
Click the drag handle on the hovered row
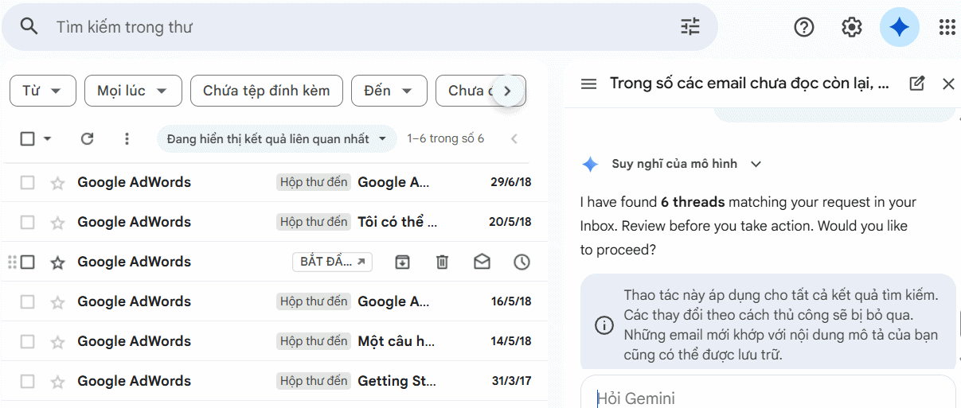pyautogui.click(x=12, y=262)
